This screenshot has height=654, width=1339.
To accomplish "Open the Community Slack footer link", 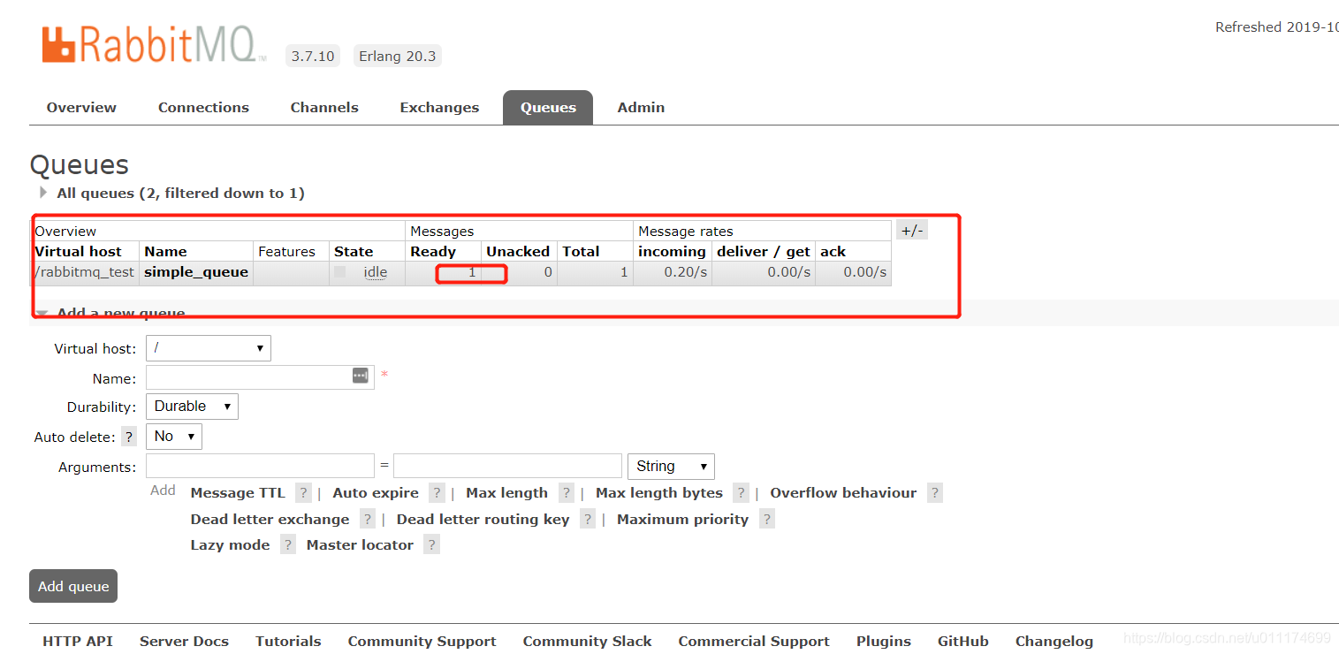I will 587,642.
